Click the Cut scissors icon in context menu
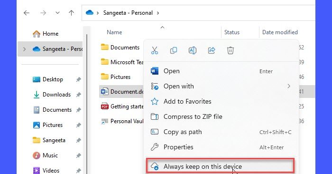Screen dimensions: 332x174 pyautogui.click(x=155, y=50)
